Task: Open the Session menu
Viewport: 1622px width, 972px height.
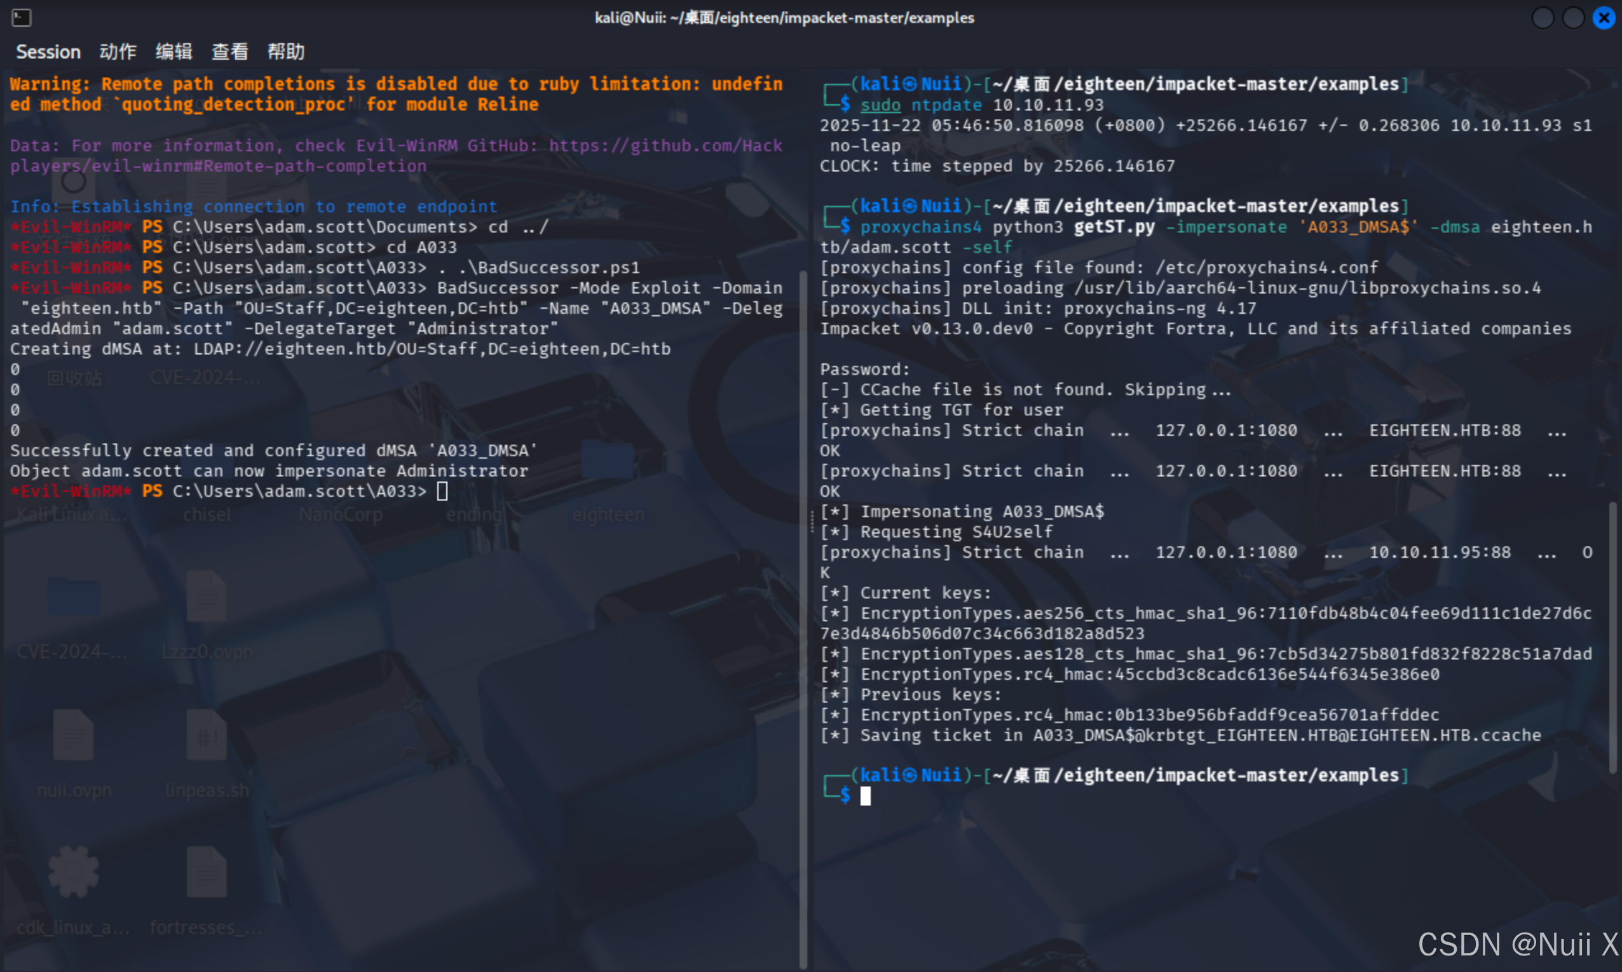Action: pos(48,51)
